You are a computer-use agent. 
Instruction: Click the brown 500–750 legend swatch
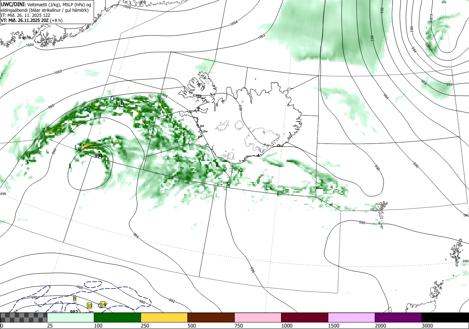pyautogui.click(x=211, y=317)
